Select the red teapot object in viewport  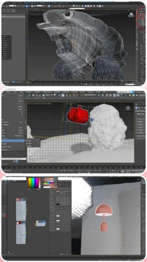tap(78, 115)
